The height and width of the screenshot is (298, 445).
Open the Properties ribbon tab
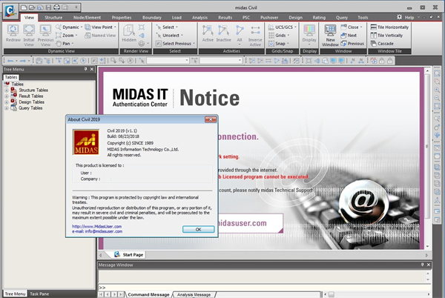point(122,18)
